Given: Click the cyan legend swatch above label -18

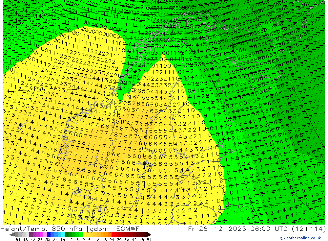Looking at the screenshot, I should 63,234.
